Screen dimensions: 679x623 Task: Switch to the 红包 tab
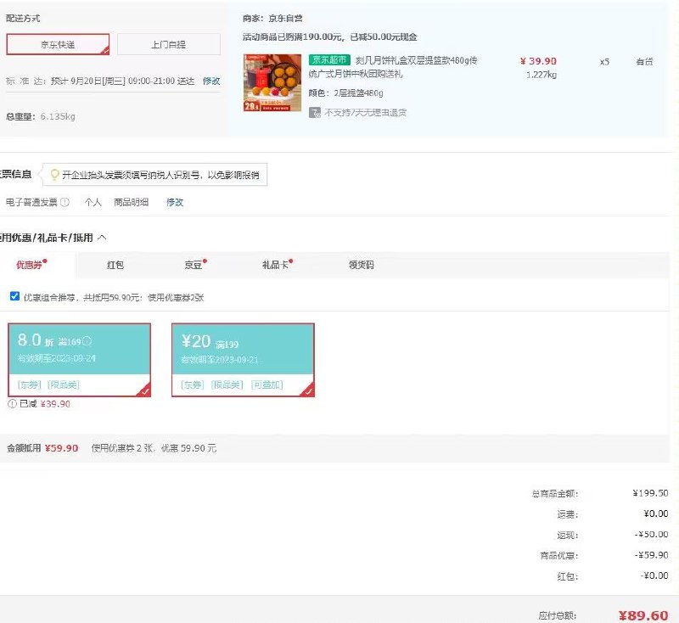pos(115,265)
